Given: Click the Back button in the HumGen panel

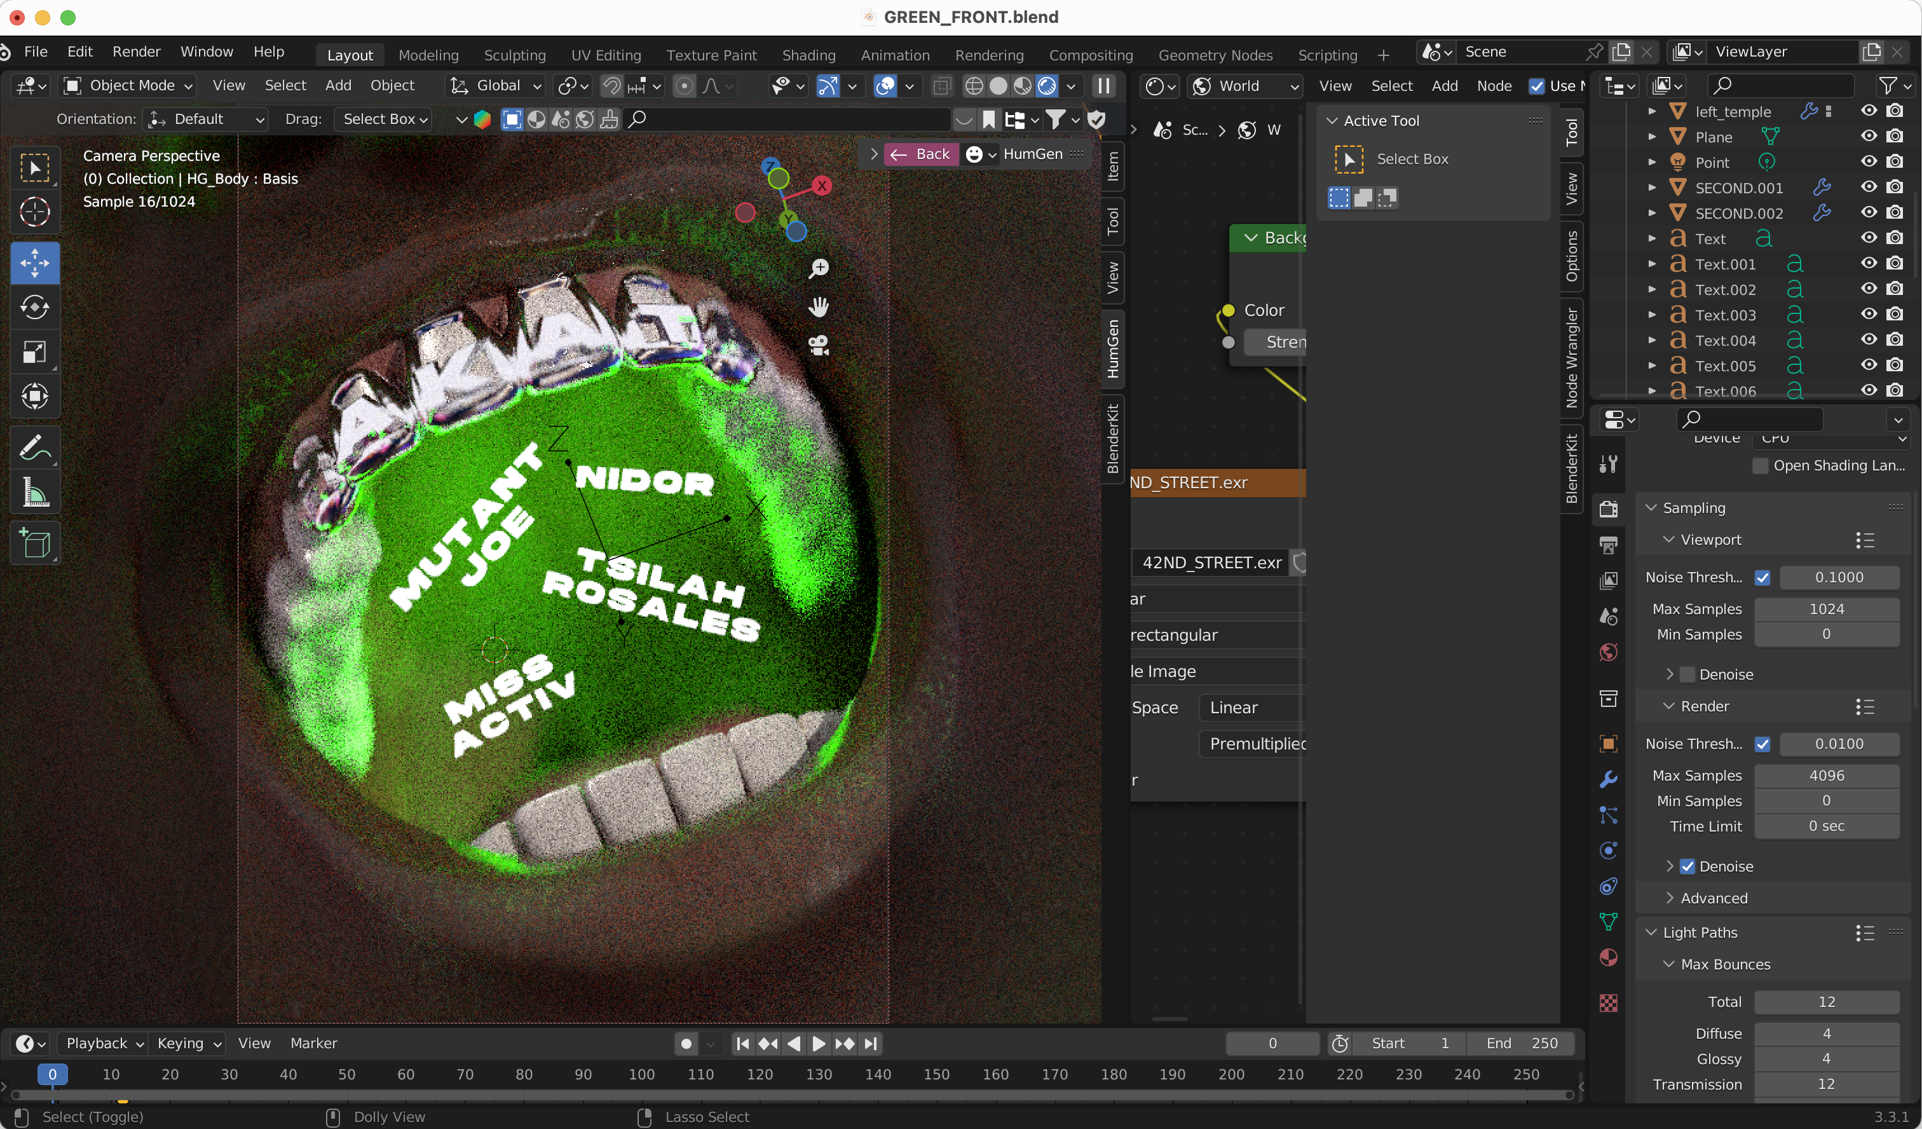Looking at the screenshot, I should (922, 154).
